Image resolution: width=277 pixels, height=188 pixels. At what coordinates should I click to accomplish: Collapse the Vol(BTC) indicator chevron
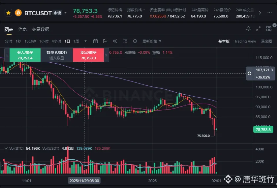(6, 148)
